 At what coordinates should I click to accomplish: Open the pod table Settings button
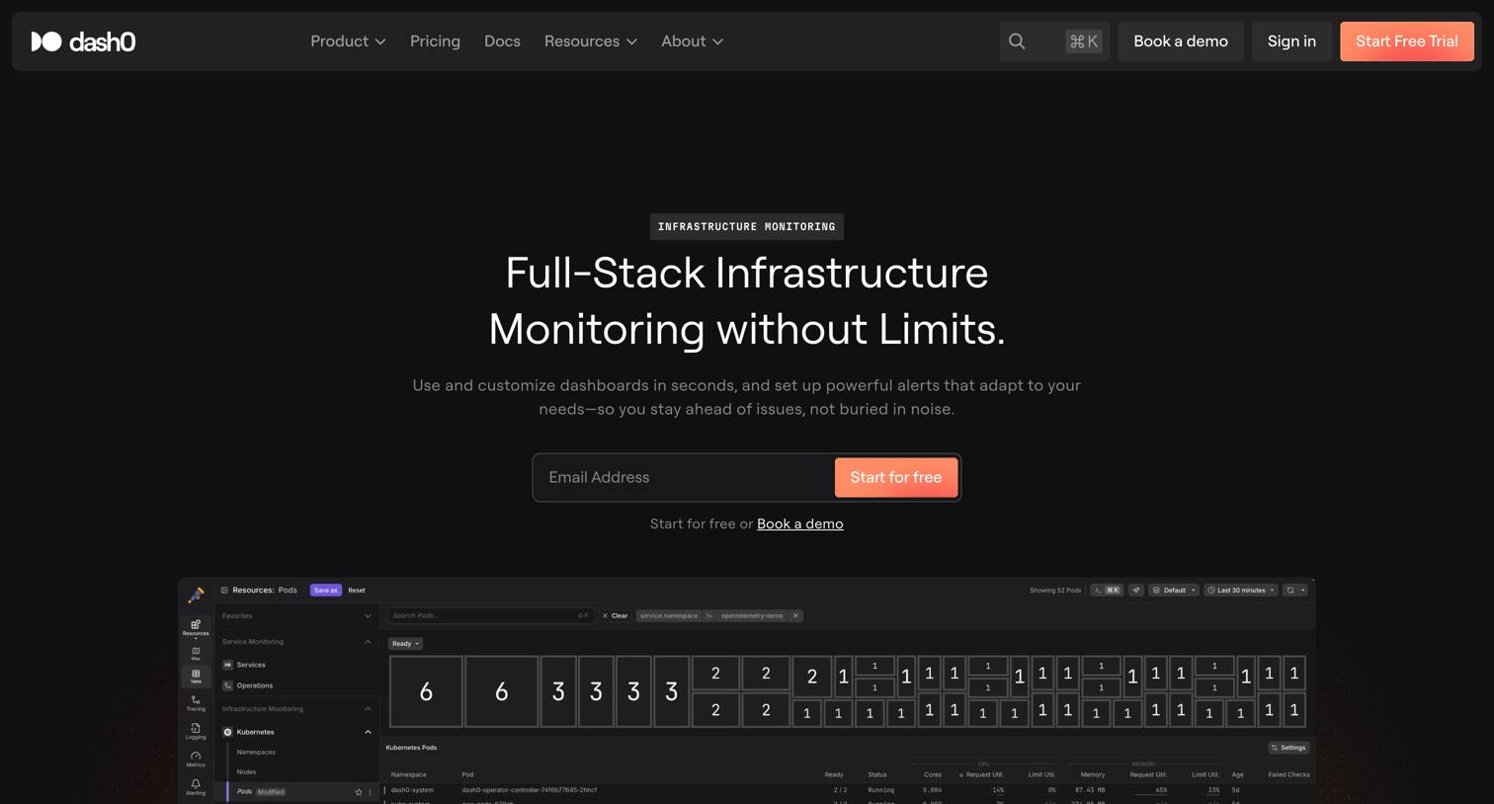(1288, 748)
